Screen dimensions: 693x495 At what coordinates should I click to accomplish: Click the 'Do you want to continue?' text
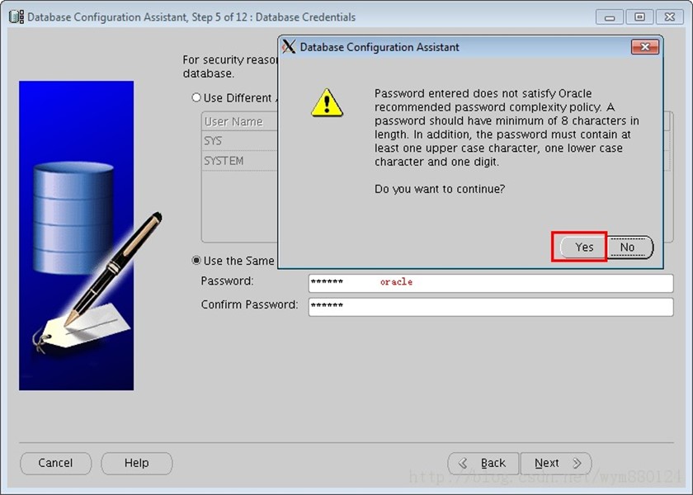(440, 189)
